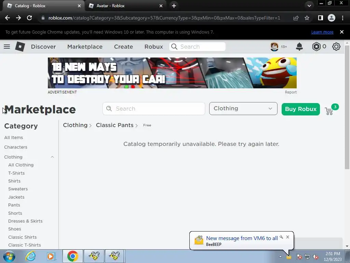Click the Chrome back arrow
This screenshot has width=350, height=263.
point(8,18)
